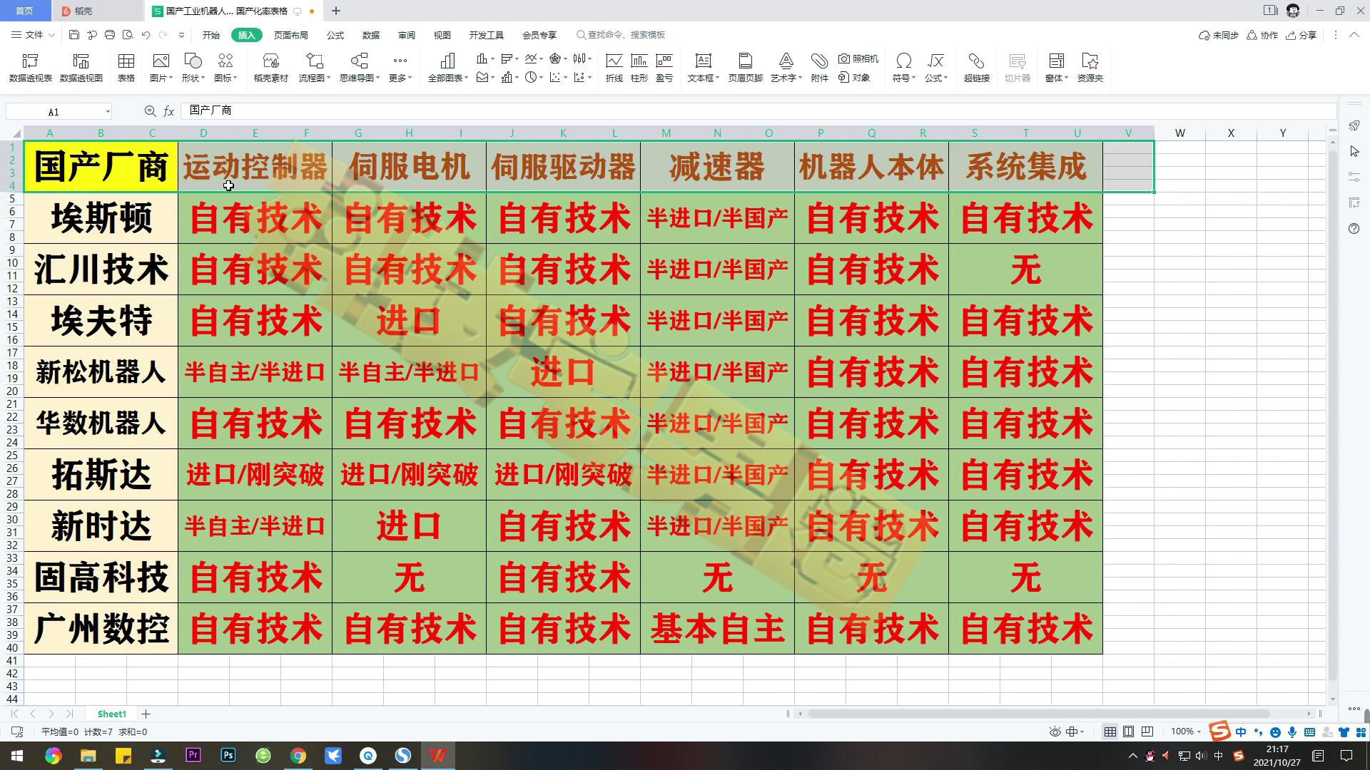Screen dimensions: 1370x770
Task: Switch to page layout view
Action: click(x=1128, y=731)
